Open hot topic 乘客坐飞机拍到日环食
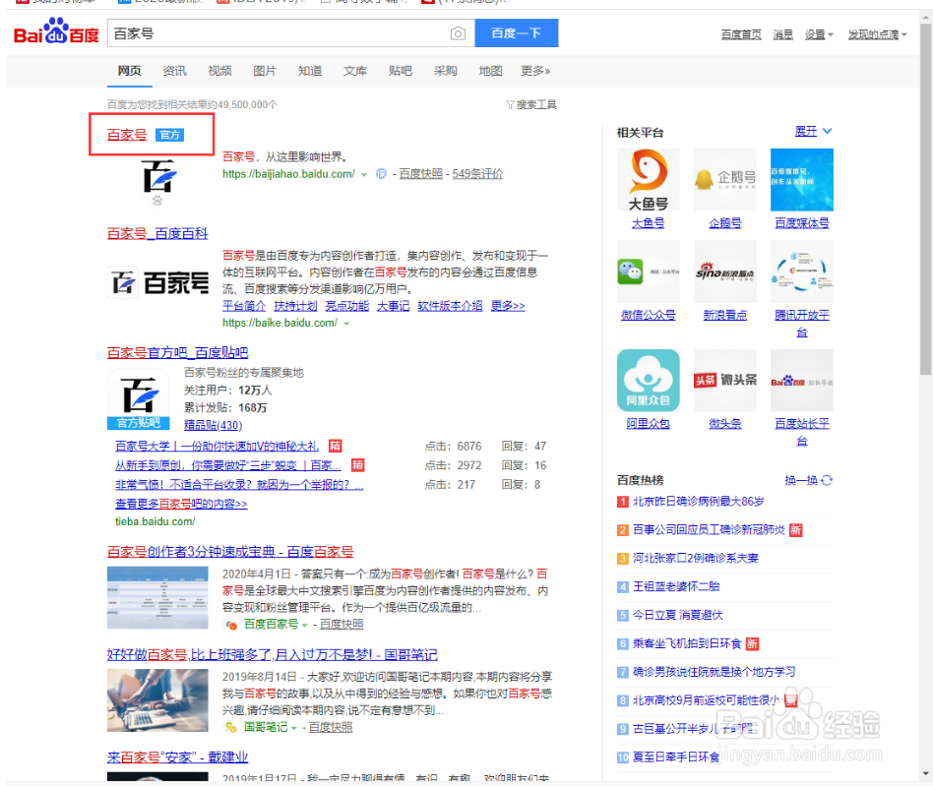This screenshot has height=786, width=933. [x=687, y=643]
